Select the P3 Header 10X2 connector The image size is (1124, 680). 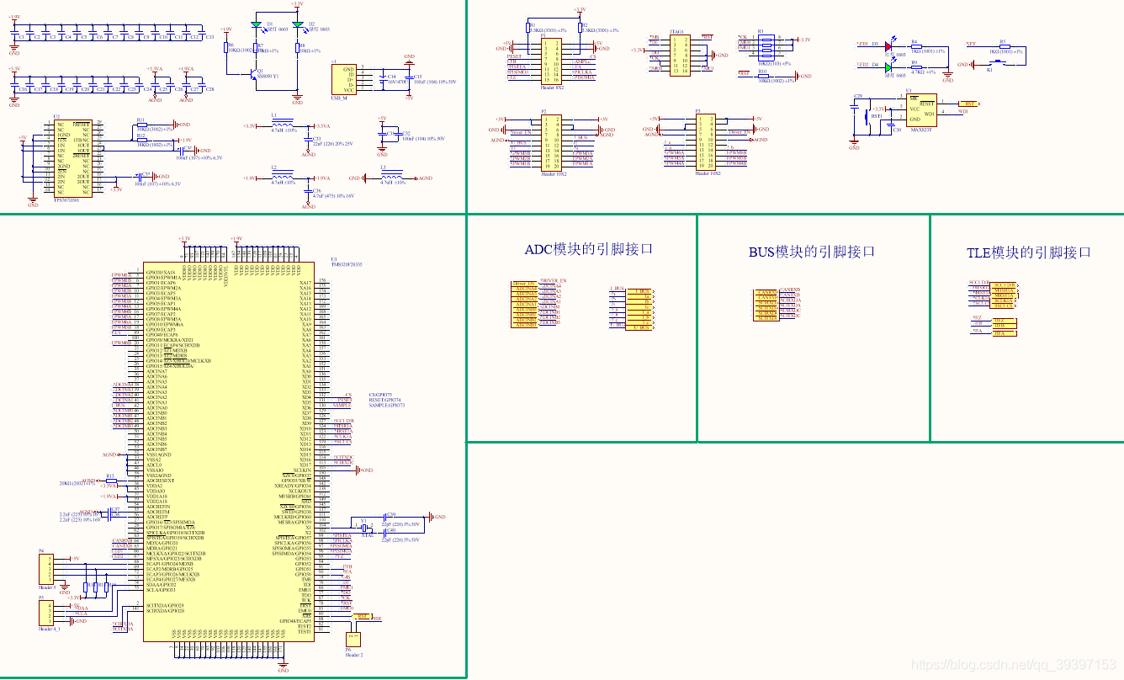tap(706, 142)
